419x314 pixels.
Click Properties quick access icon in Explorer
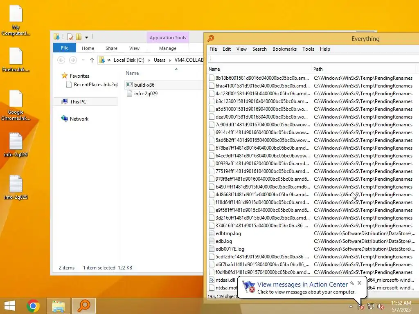click(70, 37)
